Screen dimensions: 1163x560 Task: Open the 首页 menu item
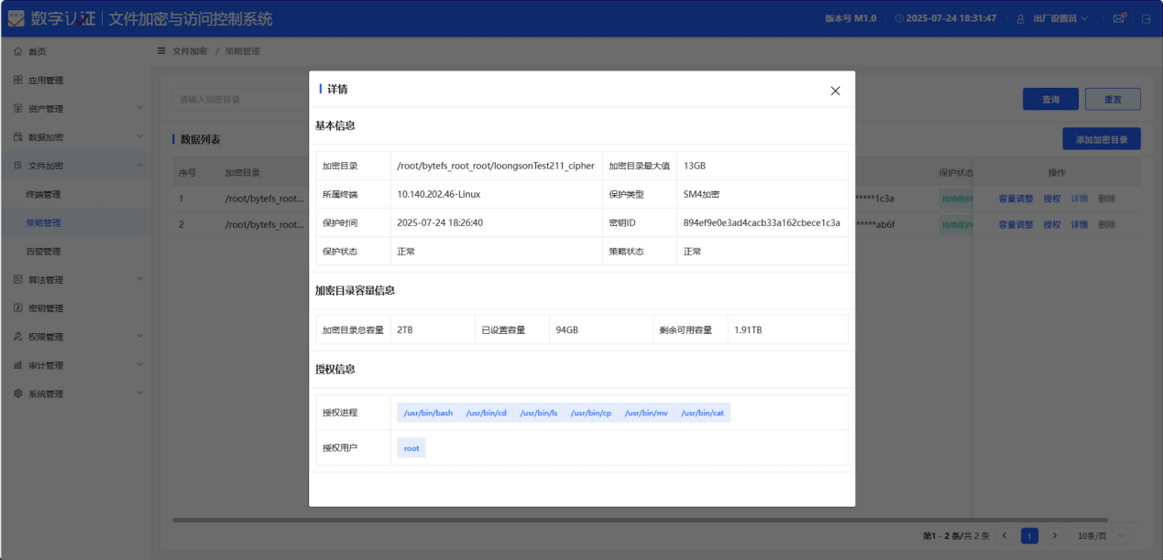(75, 52)
